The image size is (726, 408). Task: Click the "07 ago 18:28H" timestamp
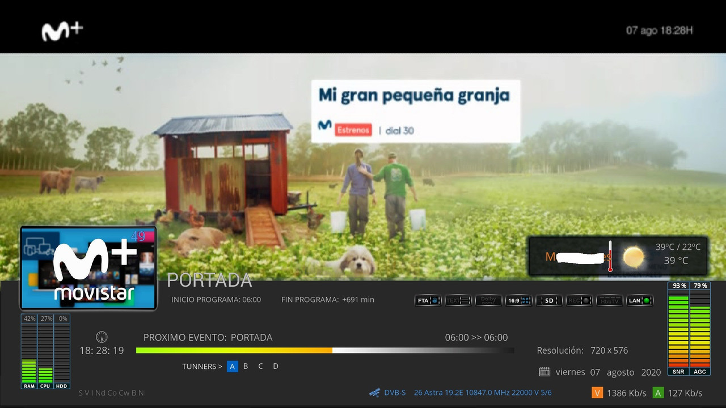click(x=660, y=31)
